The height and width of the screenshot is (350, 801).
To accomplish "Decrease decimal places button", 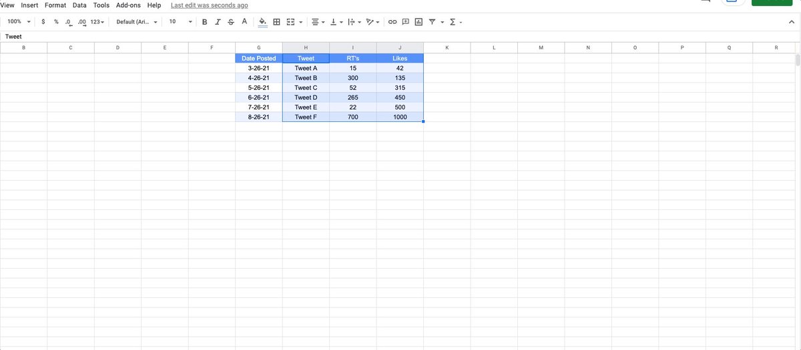I will pos(69,22).
